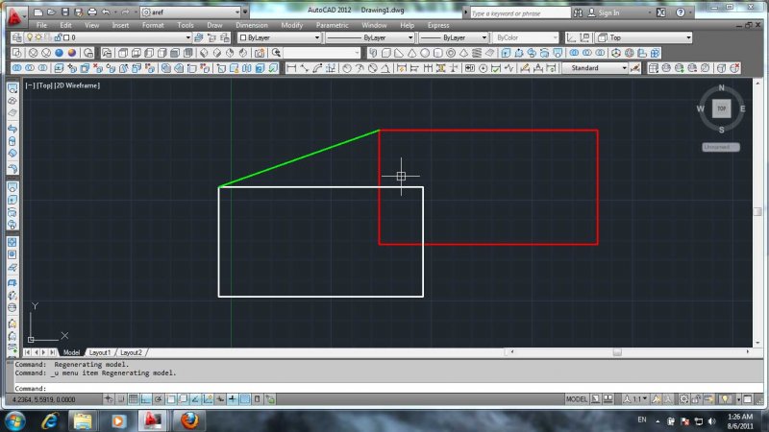The image size is (769, 432).
Task: Open the Draw menu
Action: (x=214, y=25)
